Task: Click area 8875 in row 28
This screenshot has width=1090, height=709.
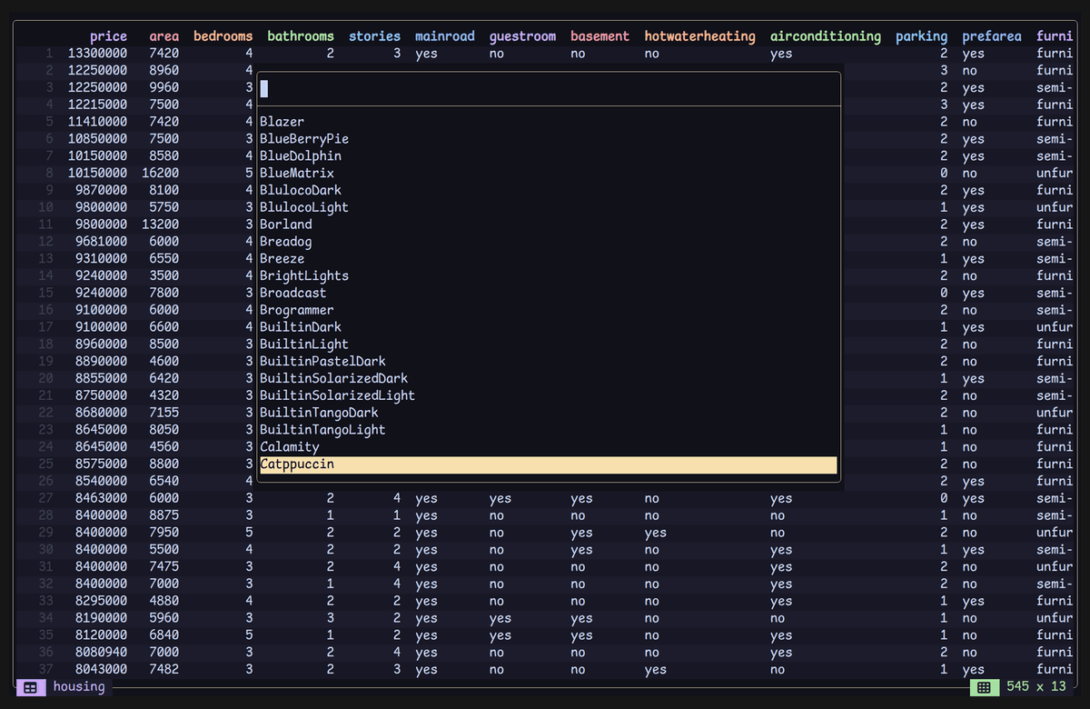Action: pos(164,515)
